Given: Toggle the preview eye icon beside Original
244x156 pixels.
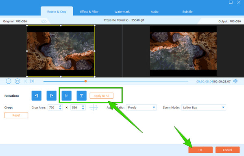Looking at the screenshot, I should click(x=44, y=21).
